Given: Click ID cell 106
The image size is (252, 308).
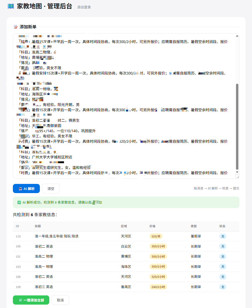Looking at the screenshot, I should [18, 277].
